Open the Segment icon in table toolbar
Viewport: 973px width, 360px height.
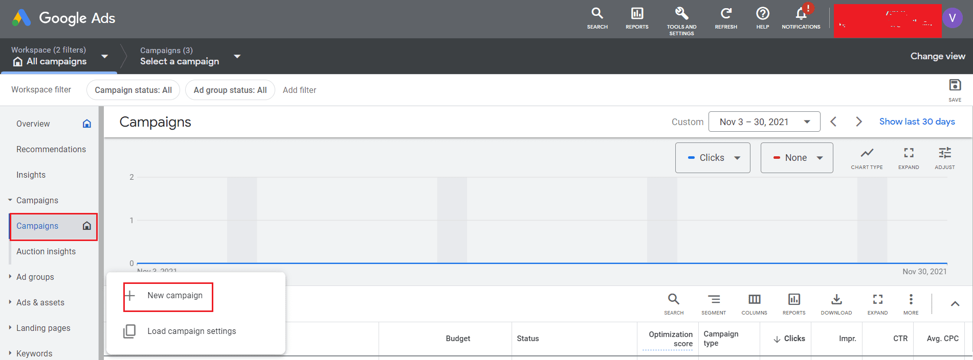(x=714, y=299)
